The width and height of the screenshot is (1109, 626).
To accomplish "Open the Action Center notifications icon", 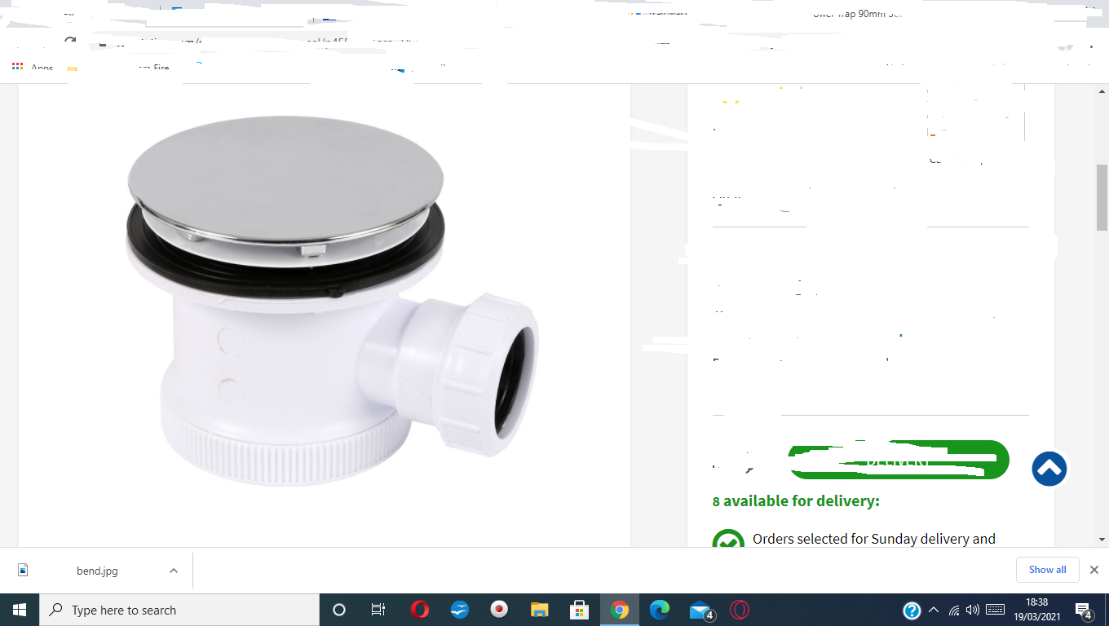I will tap(1084, 610).
